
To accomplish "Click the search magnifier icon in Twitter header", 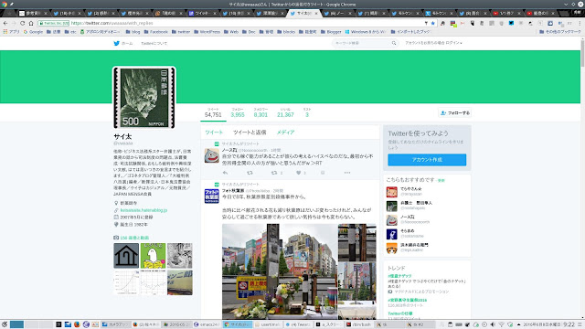I will click(x=394, y=43).
